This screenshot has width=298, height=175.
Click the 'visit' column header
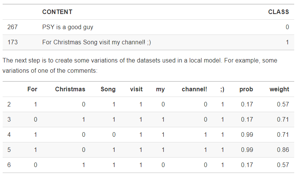click(136, 89)
